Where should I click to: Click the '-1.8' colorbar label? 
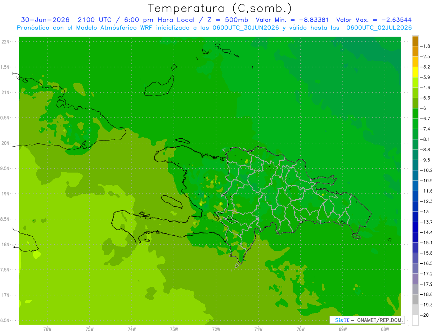tap(426, 46)
